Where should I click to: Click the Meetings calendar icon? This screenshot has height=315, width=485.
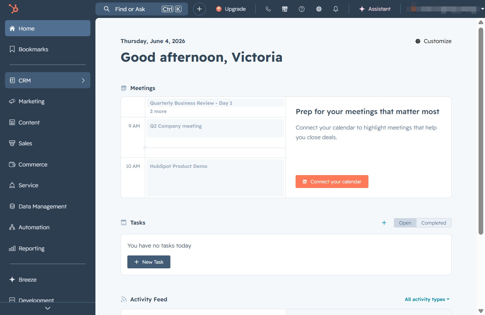124,88
